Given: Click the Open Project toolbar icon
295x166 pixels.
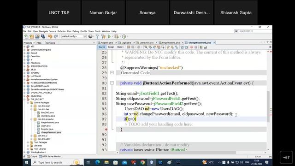Looking at the screenshot, I should click(x=37, y=36).
